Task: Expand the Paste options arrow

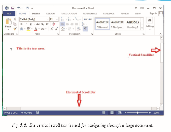Action: pyautogui.click(x=8, y=30)
